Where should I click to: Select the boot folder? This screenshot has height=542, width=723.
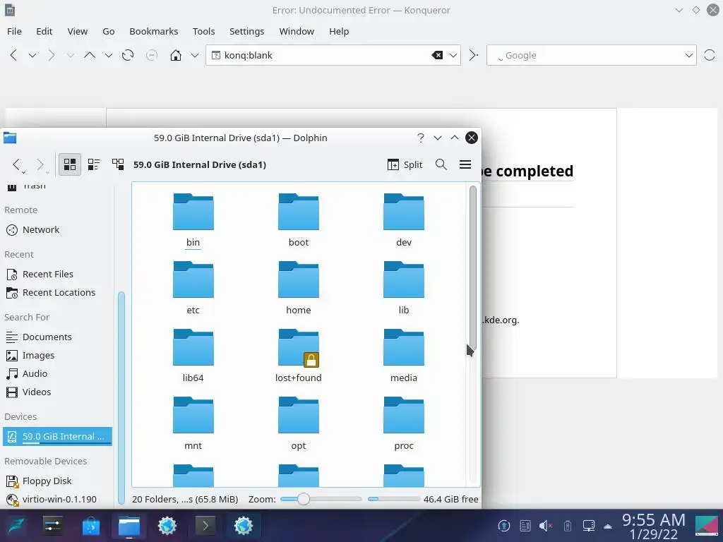tap(299, 220)
